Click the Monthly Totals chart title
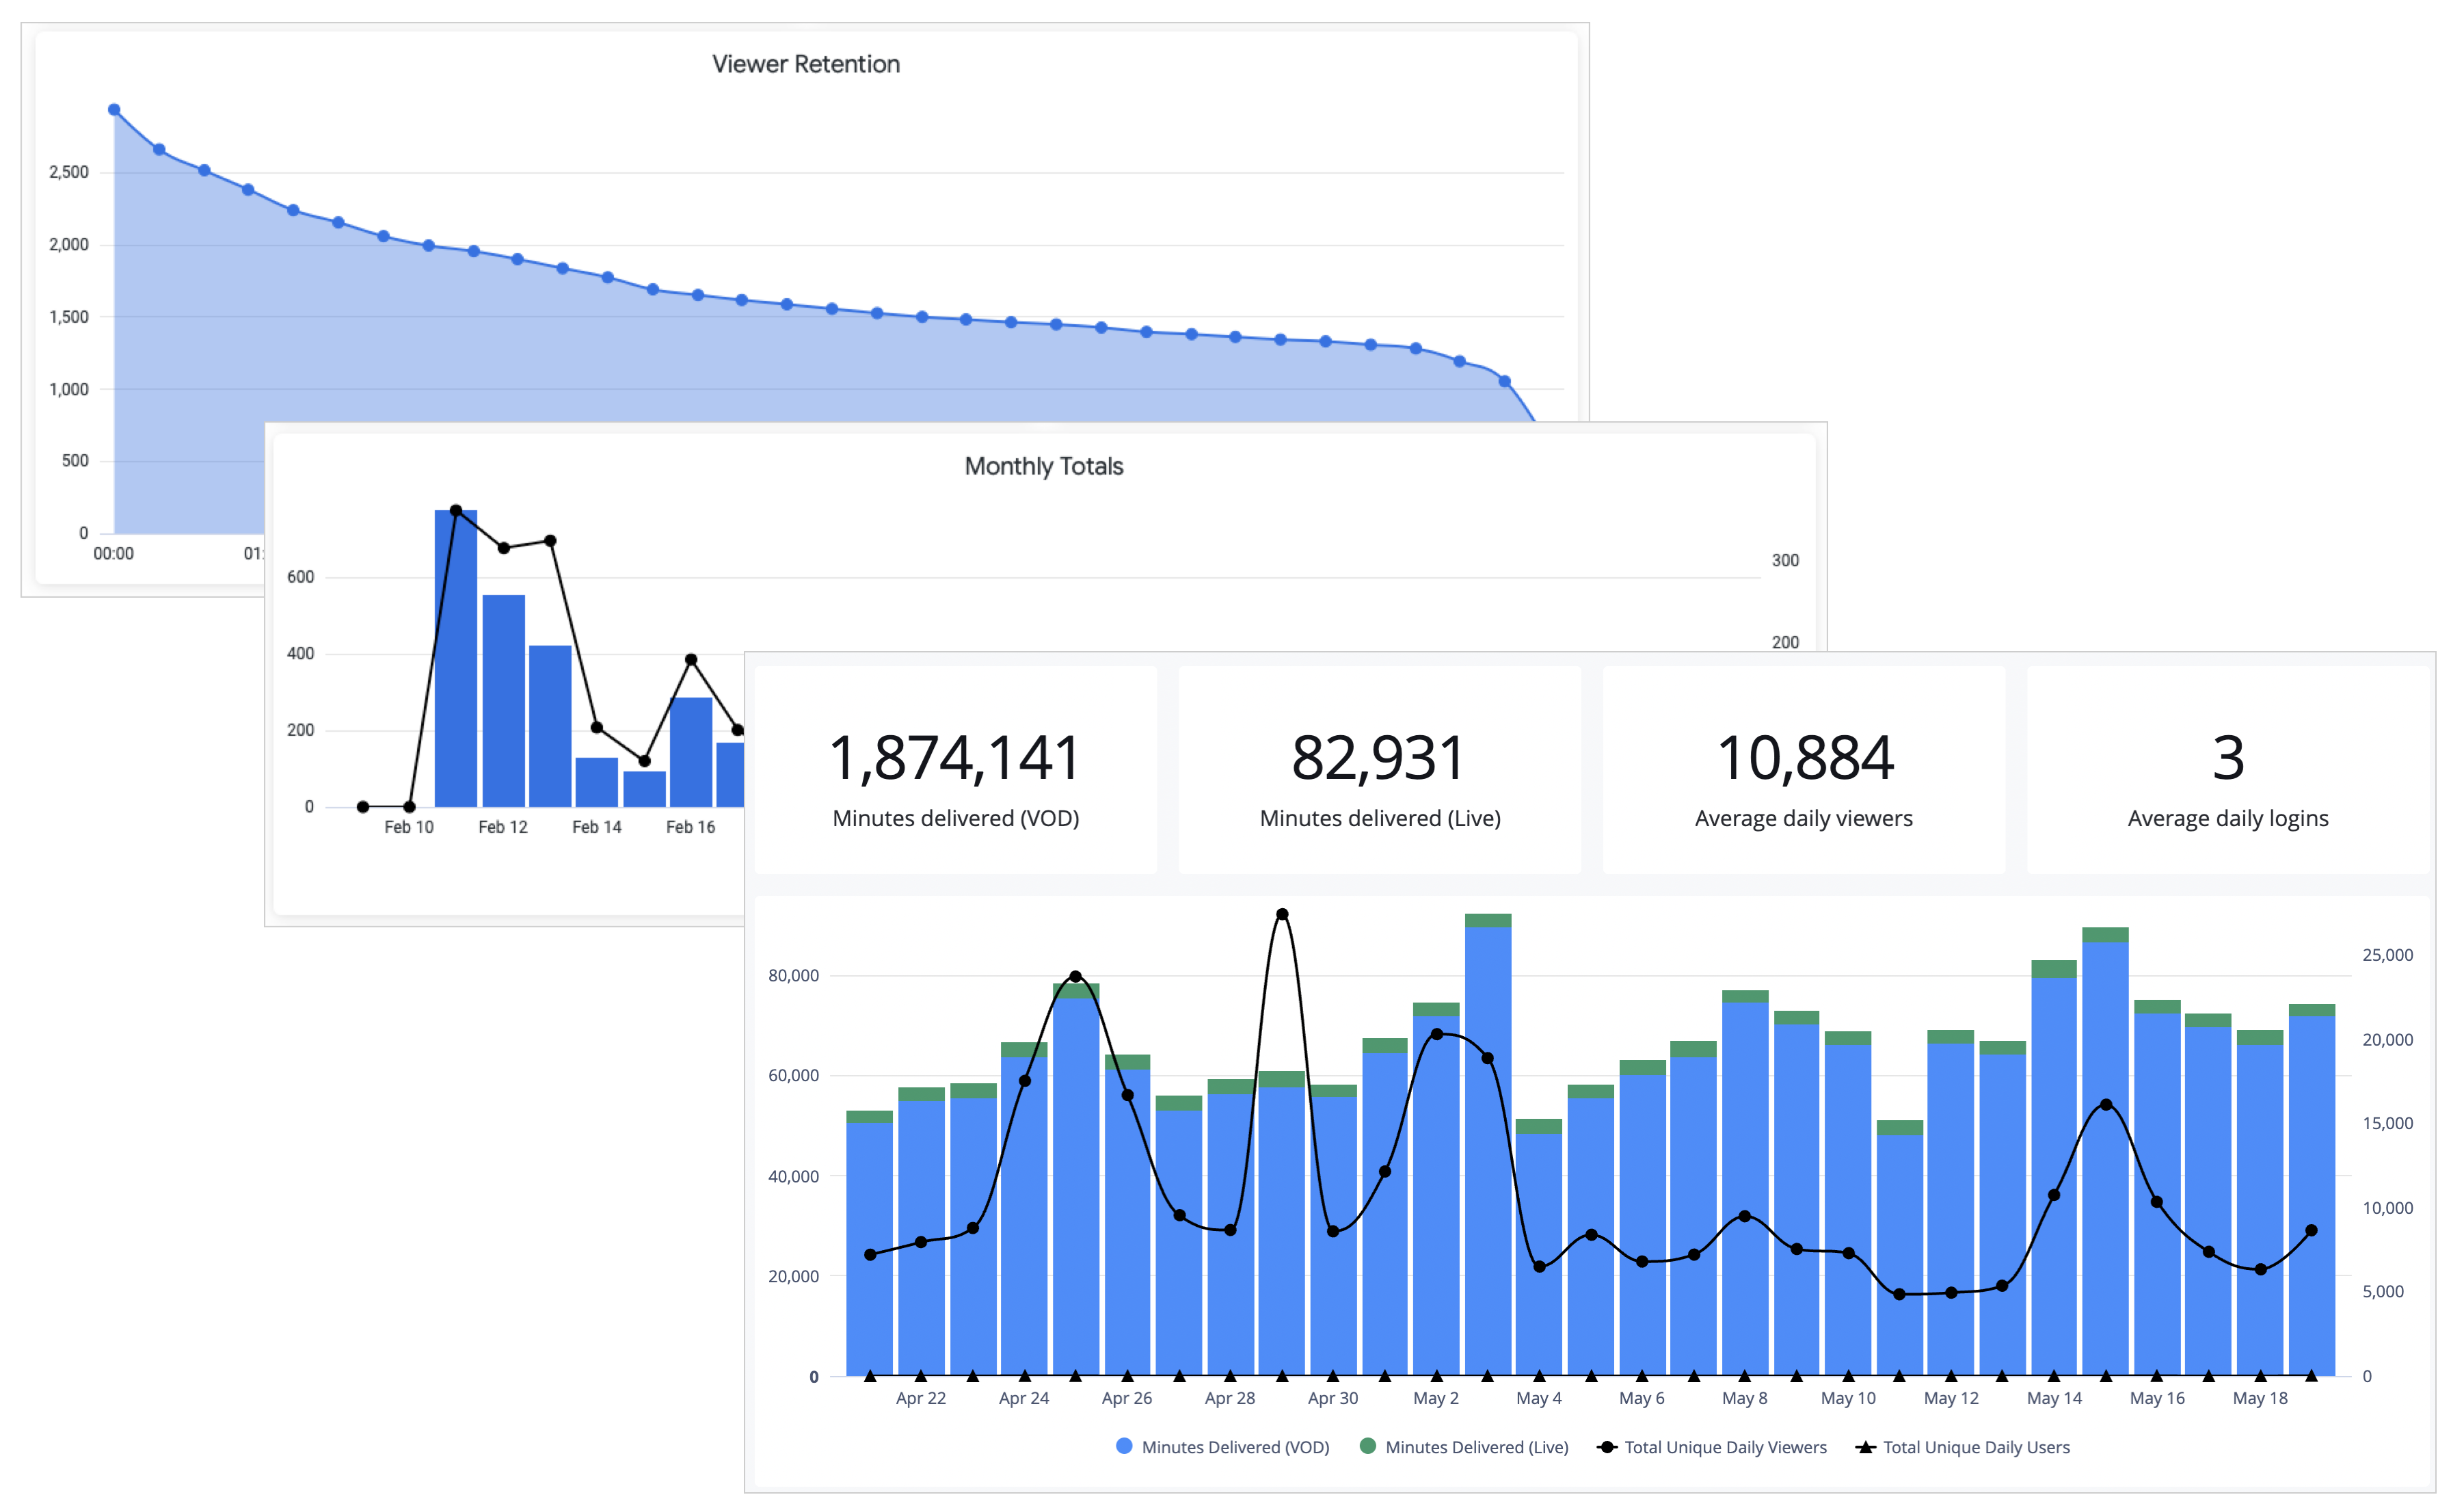 1043,466
